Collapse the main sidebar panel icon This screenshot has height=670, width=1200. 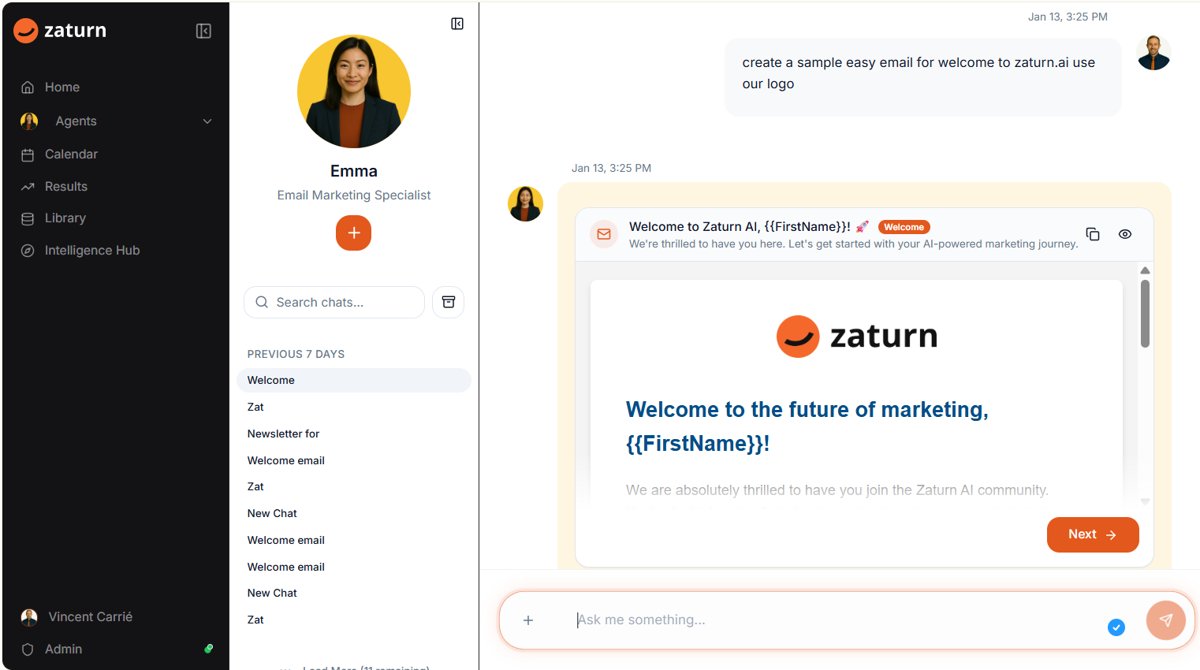tap(203, 31)
